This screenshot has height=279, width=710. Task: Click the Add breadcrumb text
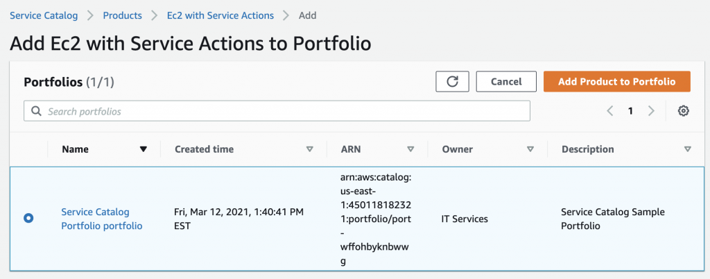pos(307,15)
